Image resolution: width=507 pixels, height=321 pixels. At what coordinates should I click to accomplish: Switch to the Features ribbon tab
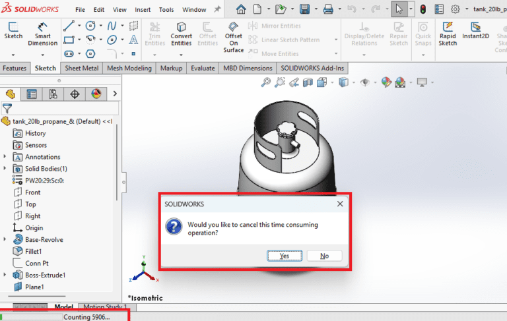tap(15, 68)
